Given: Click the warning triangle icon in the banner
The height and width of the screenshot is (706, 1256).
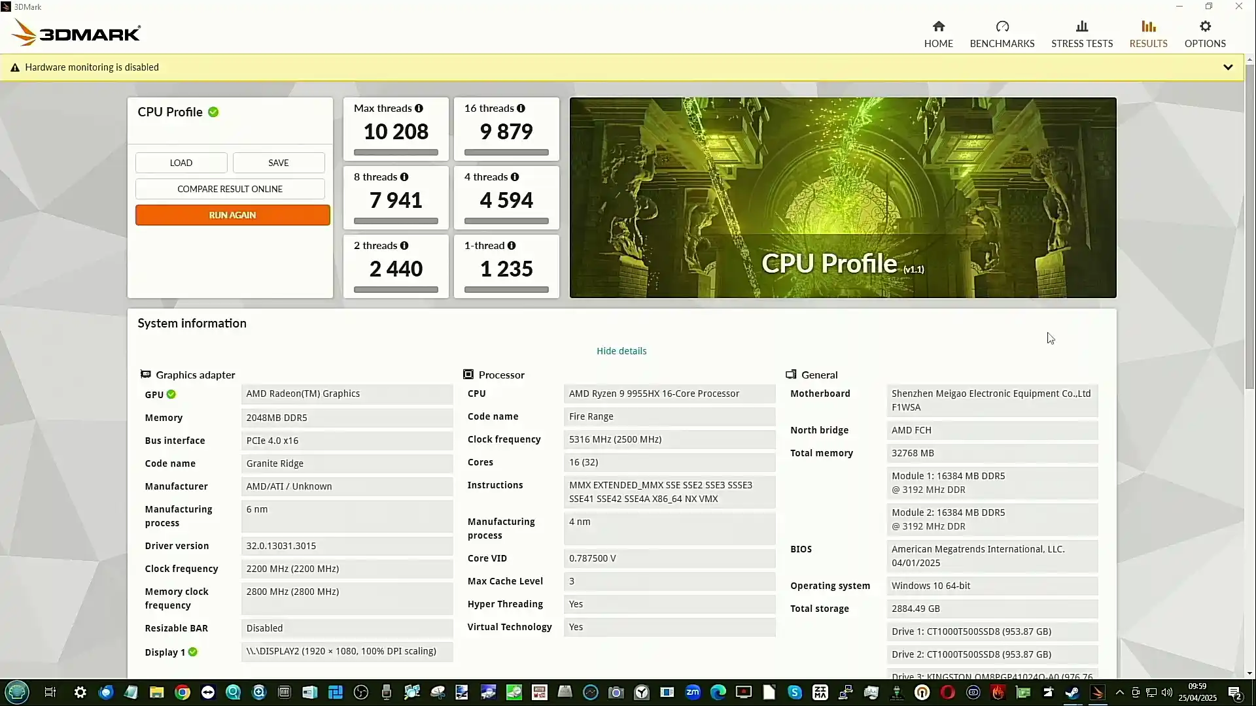Looking at the screenshot, I should (x=15, y=67).
